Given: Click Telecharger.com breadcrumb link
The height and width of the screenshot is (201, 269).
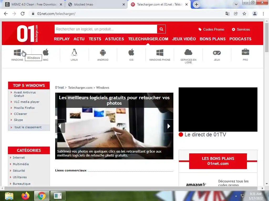Looking at the screenshot, I should 80,87.
